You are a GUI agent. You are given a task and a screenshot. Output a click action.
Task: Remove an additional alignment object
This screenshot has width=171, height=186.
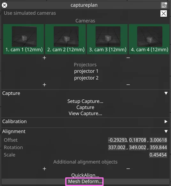(128, 169)
